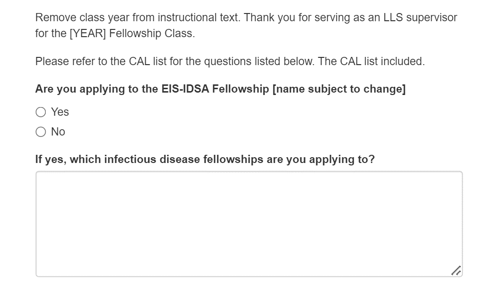Click the text area resize handle
The height and width of the screenshot is (285, 496).
(456, 271)
